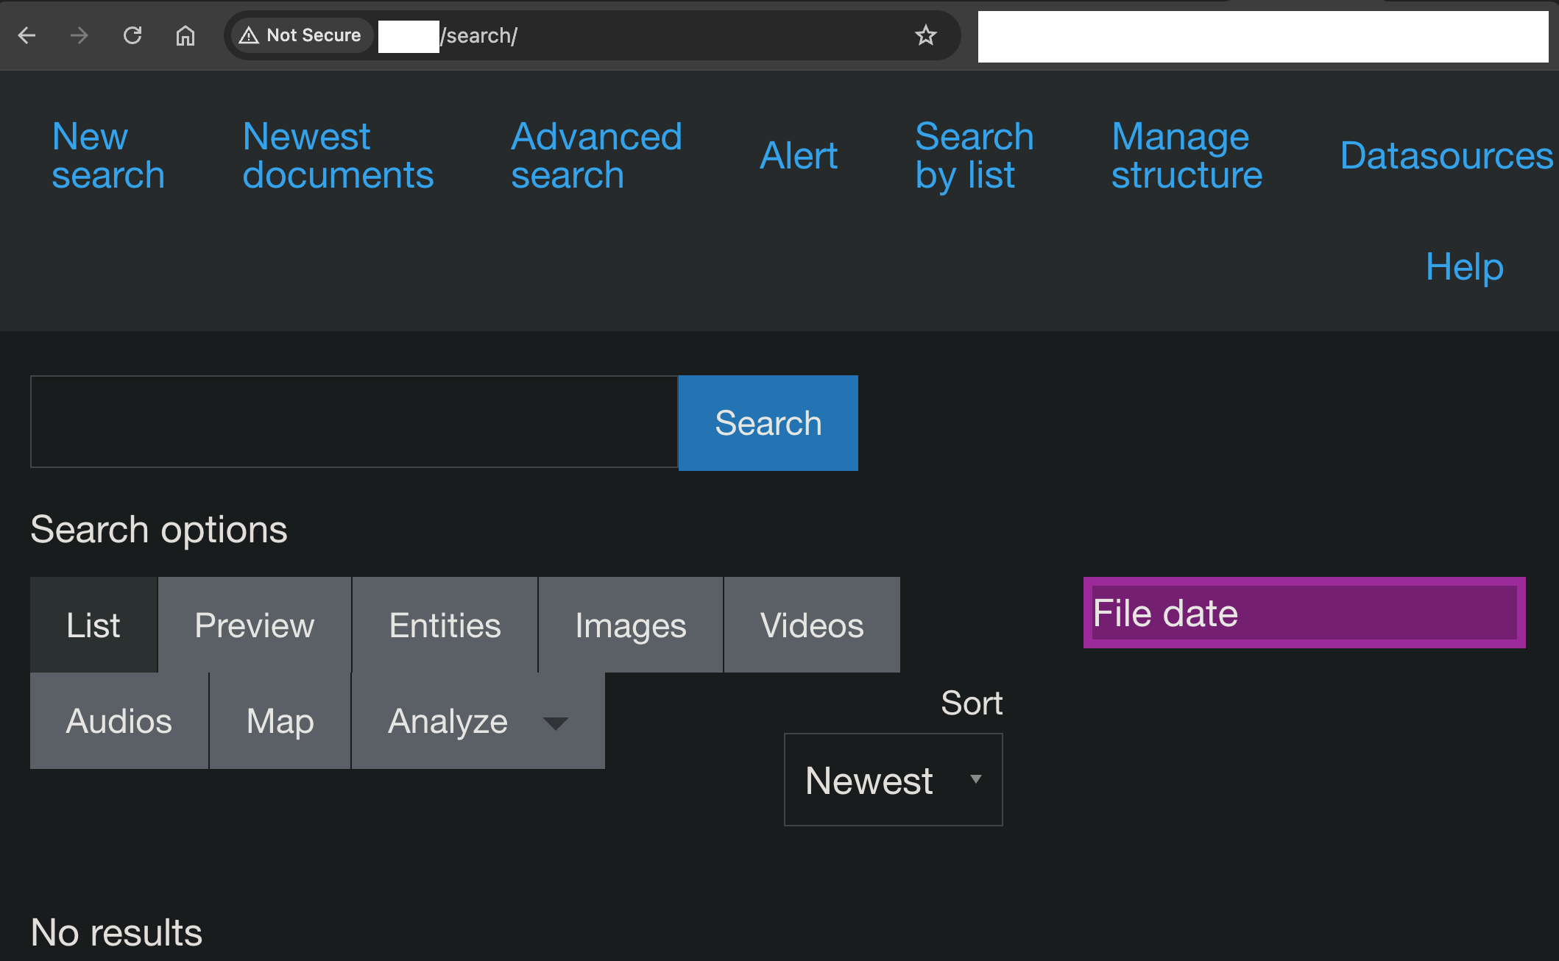Screen dimensions: 1559x961
Task: Open the Advanced search link
Action: click(596, 155)
